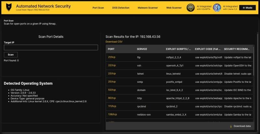Click the rpcbind_2 exploit script cell
The width and height of the screenshot is (260, 134).
pyautogui.click(x=172, y=106)
